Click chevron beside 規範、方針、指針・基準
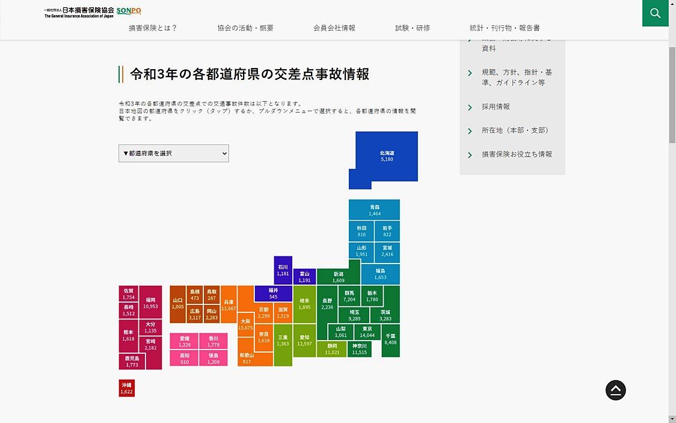The width and height of the screenshot is (676, 423). point(470,73)
